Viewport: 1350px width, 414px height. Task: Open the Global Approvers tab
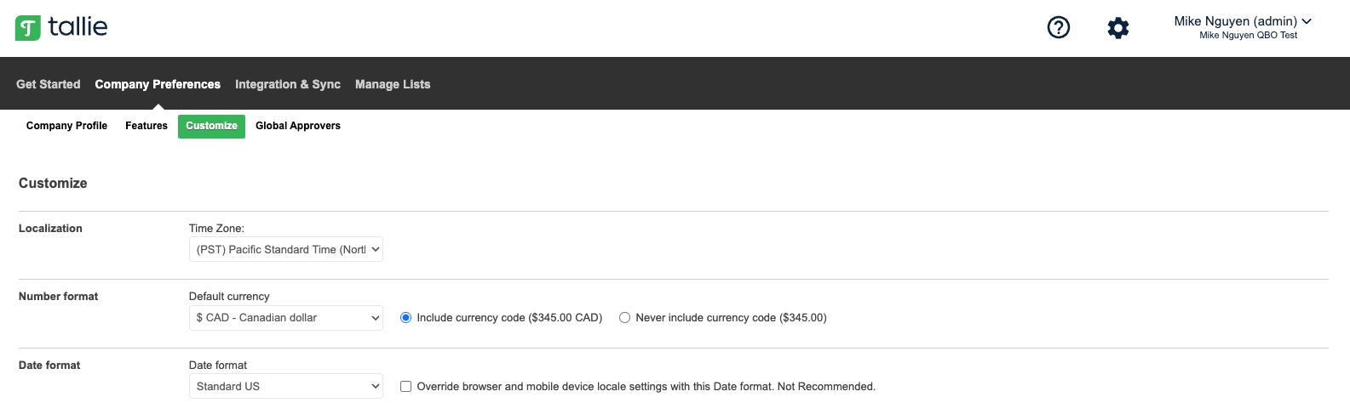tap(298, 126)
